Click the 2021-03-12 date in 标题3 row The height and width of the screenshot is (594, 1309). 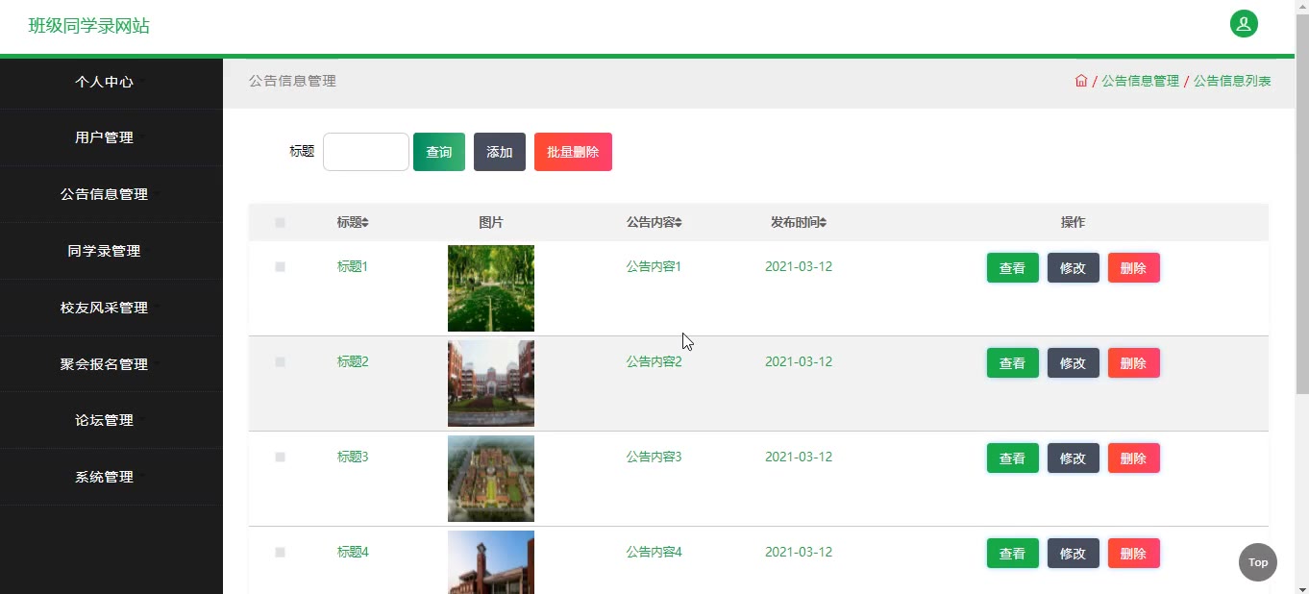point(799,458)
